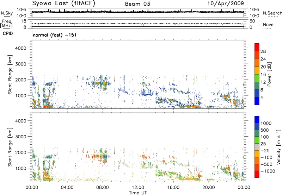Viewport: 282px width, 195px height.
Task: Click the '16:00' time tick label
Action: [173, 188]
